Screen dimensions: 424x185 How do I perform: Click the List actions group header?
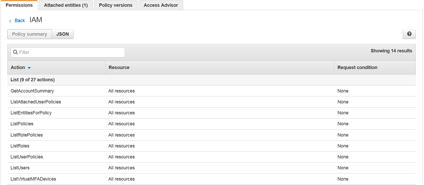pos(33,80)
